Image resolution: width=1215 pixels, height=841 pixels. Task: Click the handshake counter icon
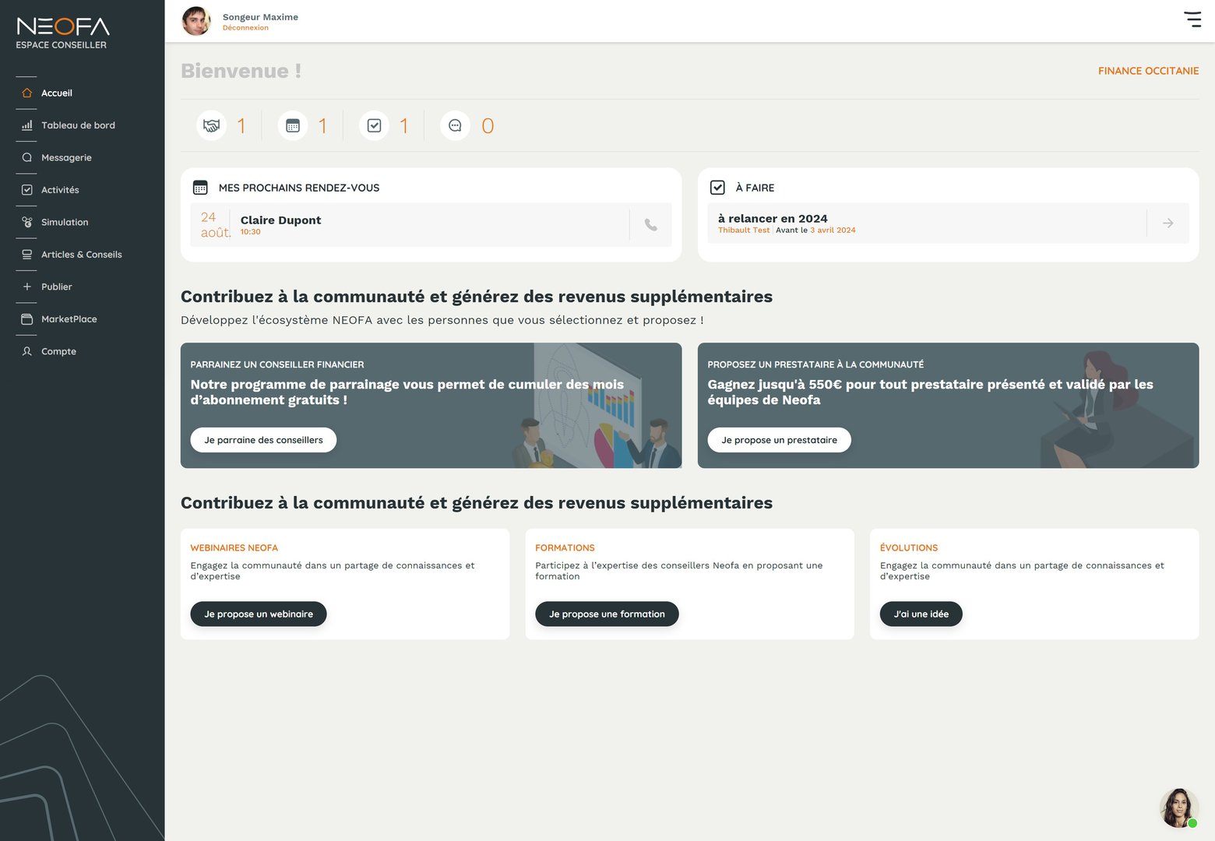[x=211, y=125]
